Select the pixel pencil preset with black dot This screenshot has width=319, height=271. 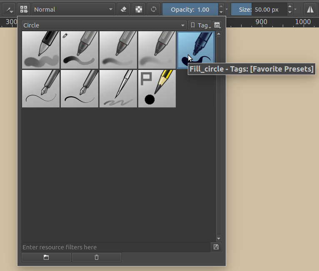point(157,89)
